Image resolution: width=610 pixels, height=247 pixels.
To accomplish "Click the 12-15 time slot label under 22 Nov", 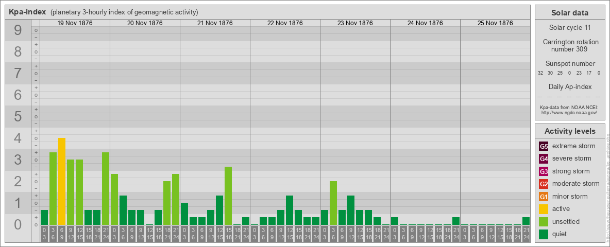I will point(290,235).
